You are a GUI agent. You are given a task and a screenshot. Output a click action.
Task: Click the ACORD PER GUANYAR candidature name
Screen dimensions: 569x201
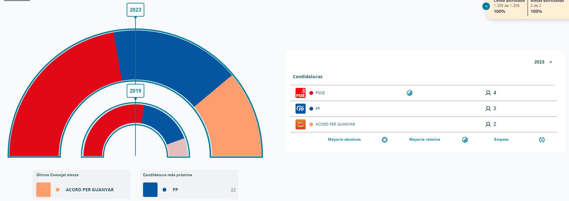[335, 124]
